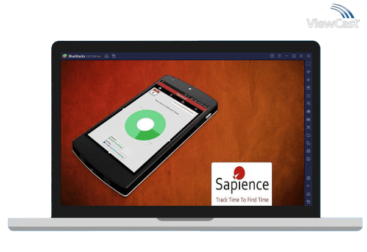The width and height of the screenshot is (367, 252).
Task: Click the Sapience logo card
Action: coord(241,184)
